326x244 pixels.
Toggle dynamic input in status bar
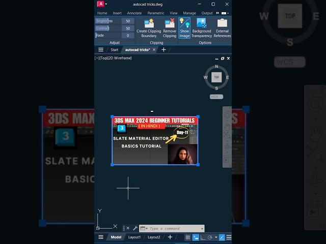pos(196,237)
